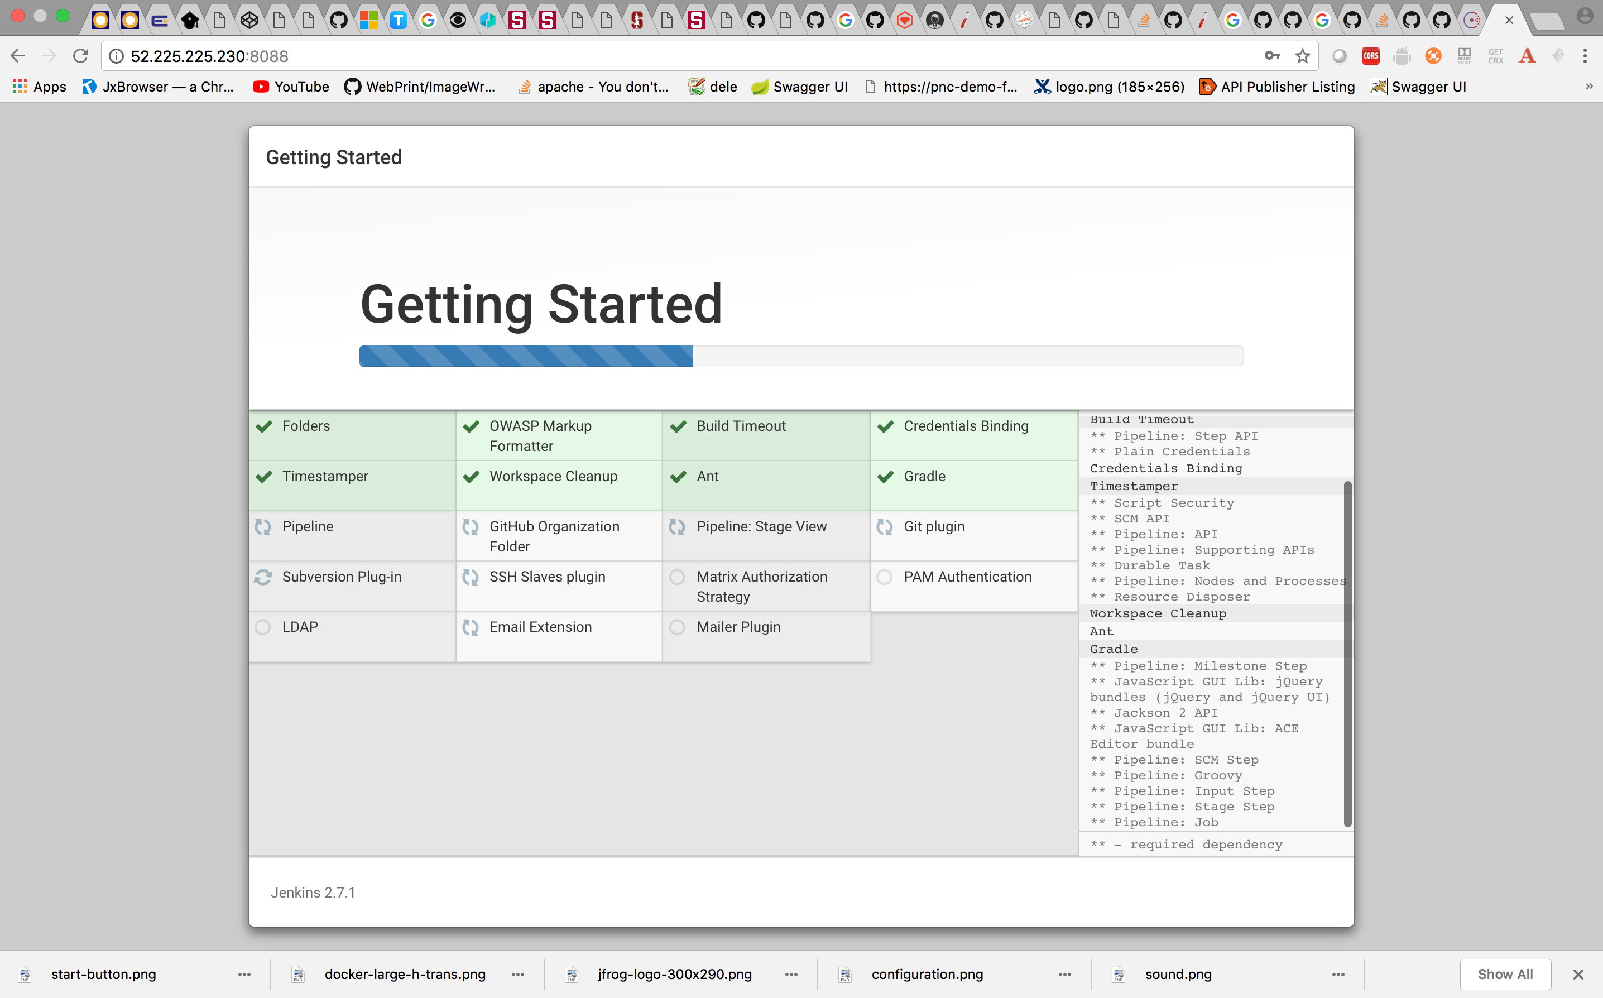Click Show All downloads button
The height and width of the screenshot is (998, 1603).
(x=1505, y=974)
